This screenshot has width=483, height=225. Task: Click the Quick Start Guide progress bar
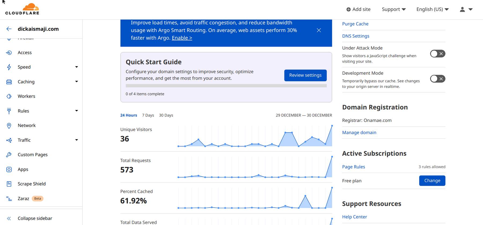coord(226,86)
